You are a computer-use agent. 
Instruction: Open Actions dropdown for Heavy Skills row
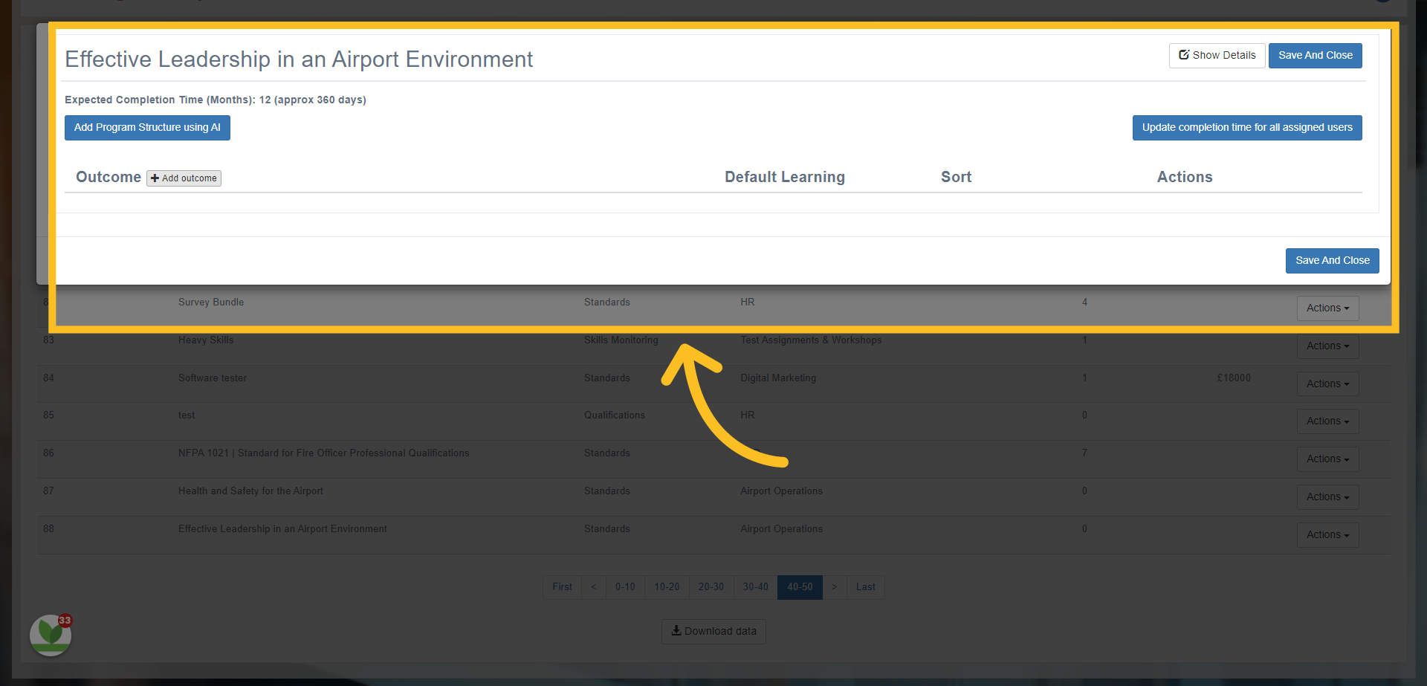tap(1327, 346)
